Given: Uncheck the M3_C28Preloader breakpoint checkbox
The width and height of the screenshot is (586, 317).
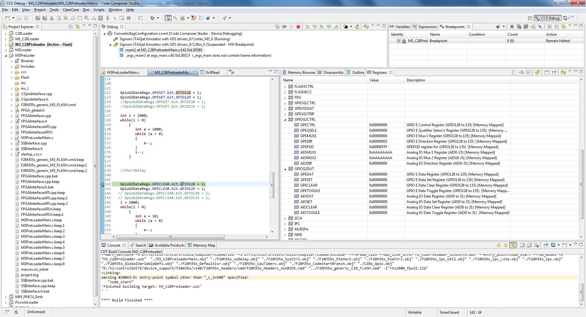Looking at the screenshot, I should pyautogui.click(x=399, y=41).
